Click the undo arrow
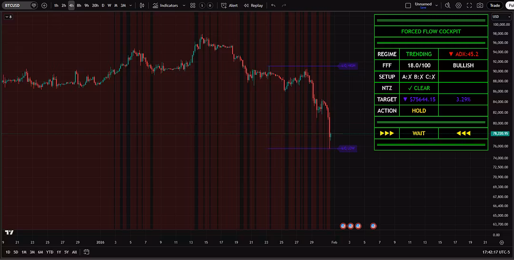Screen dimensions: 514x260 point(273,6)
